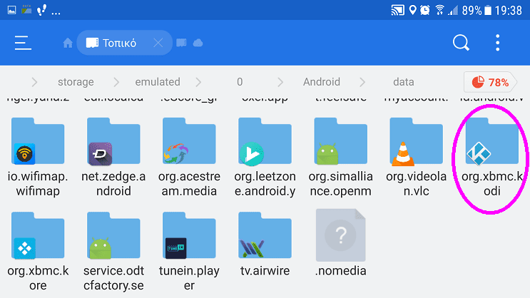This screenshot has height=298, width=530.
Task: Navigate to storage in breadcrumb path
Action: coord(76,82)
